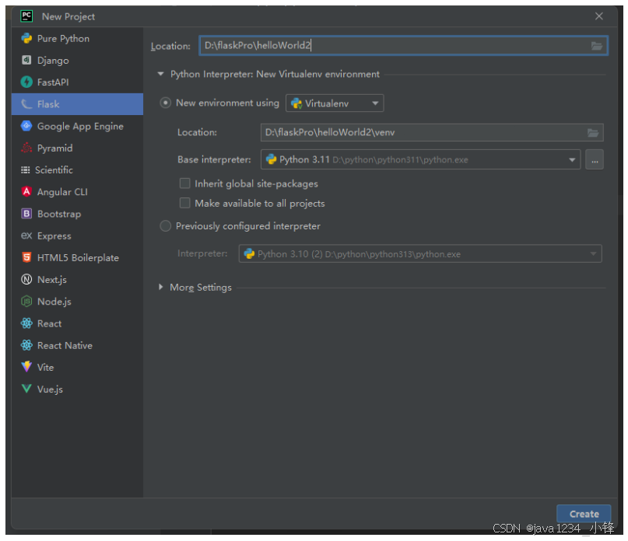628x541 pixels.
Task: Enable Inherit global site-packages checkbox
Action: pyautogui.click(x=184, y=183)
